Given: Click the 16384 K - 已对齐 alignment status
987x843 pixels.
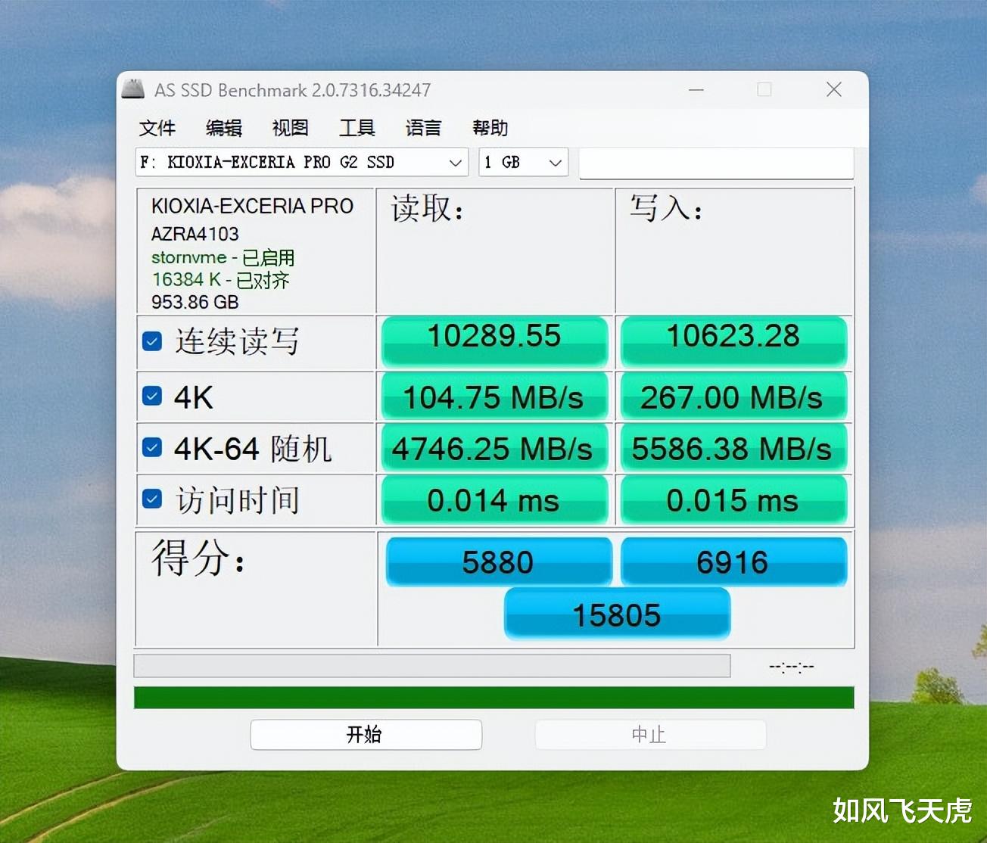Looking at the screenshot, I should (x=220, y=280).
